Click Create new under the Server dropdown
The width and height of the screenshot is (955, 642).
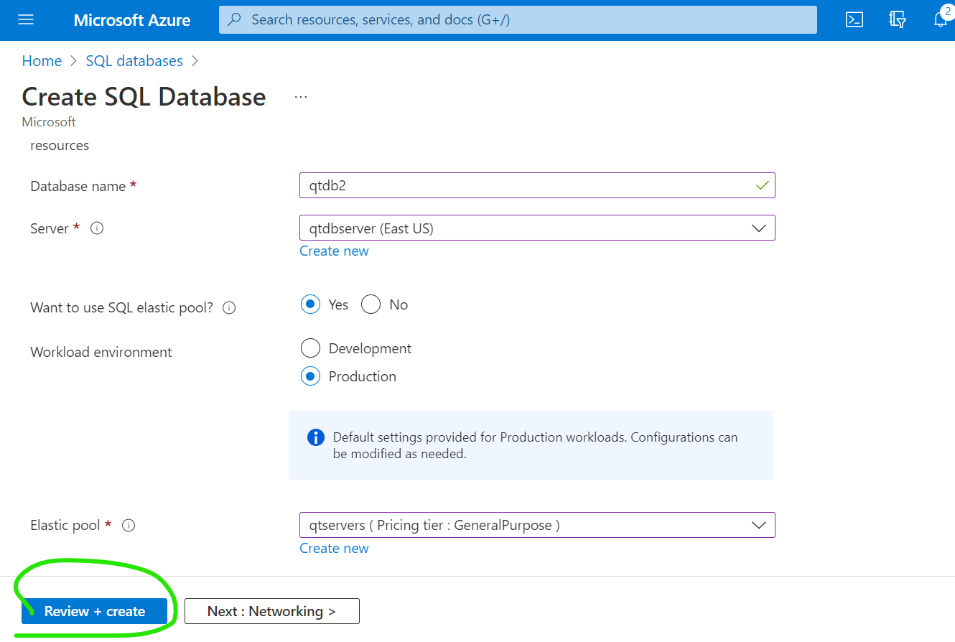point(334,251)
